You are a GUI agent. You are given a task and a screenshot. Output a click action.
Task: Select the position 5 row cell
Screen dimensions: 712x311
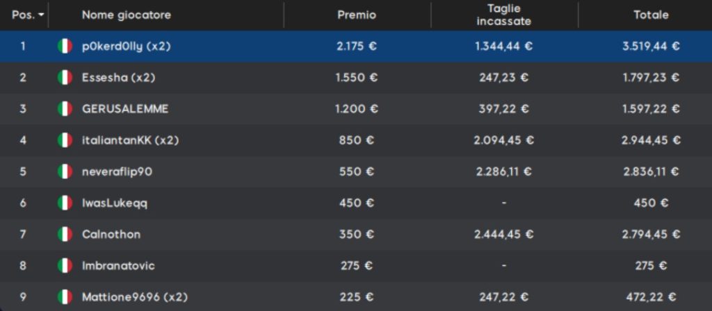pos(23,172)
